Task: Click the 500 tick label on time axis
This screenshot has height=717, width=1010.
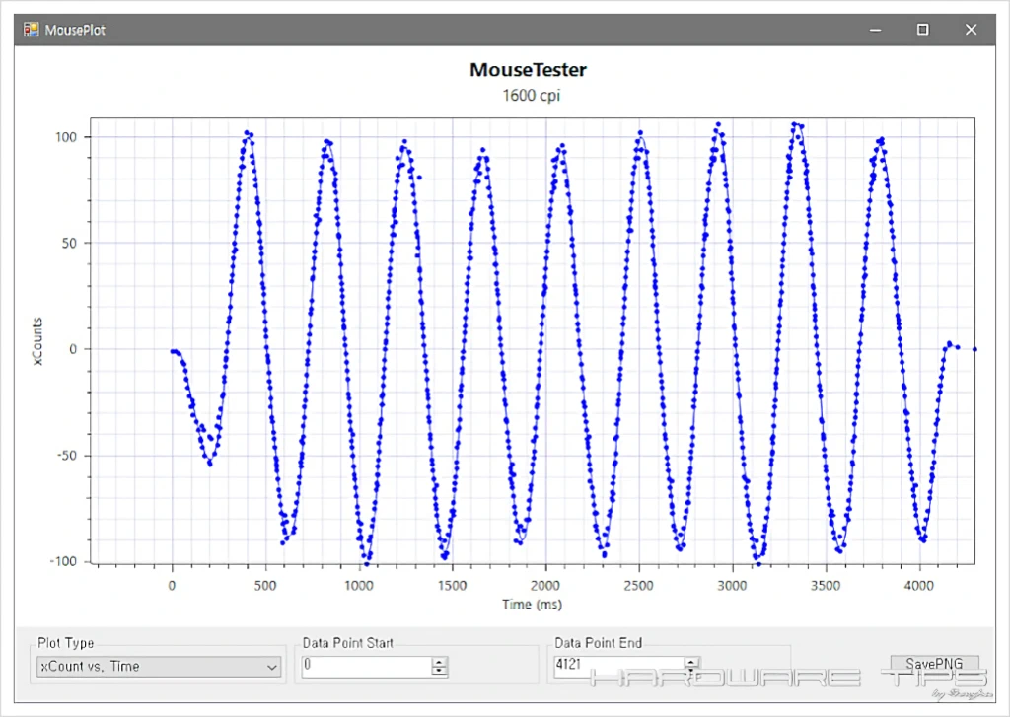Action: (265, 586)
